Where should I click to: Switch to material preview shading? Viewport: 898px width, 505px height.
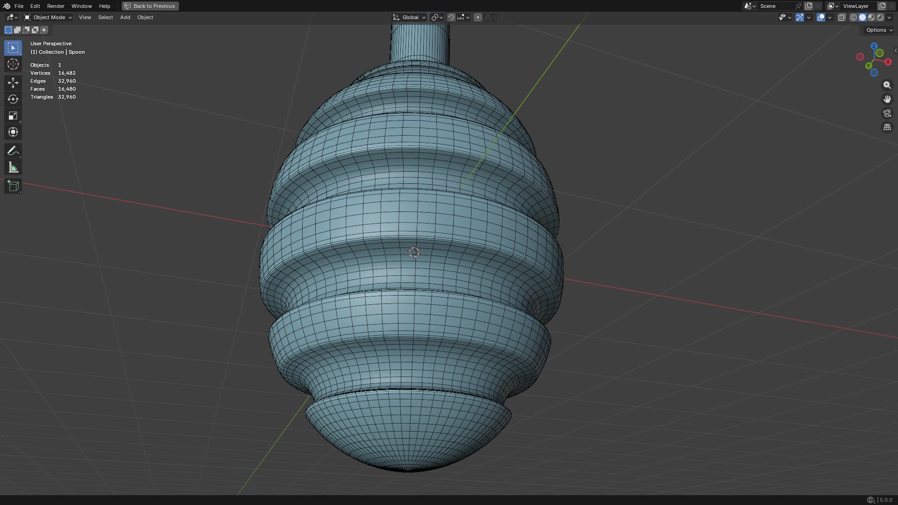(871, 17)
